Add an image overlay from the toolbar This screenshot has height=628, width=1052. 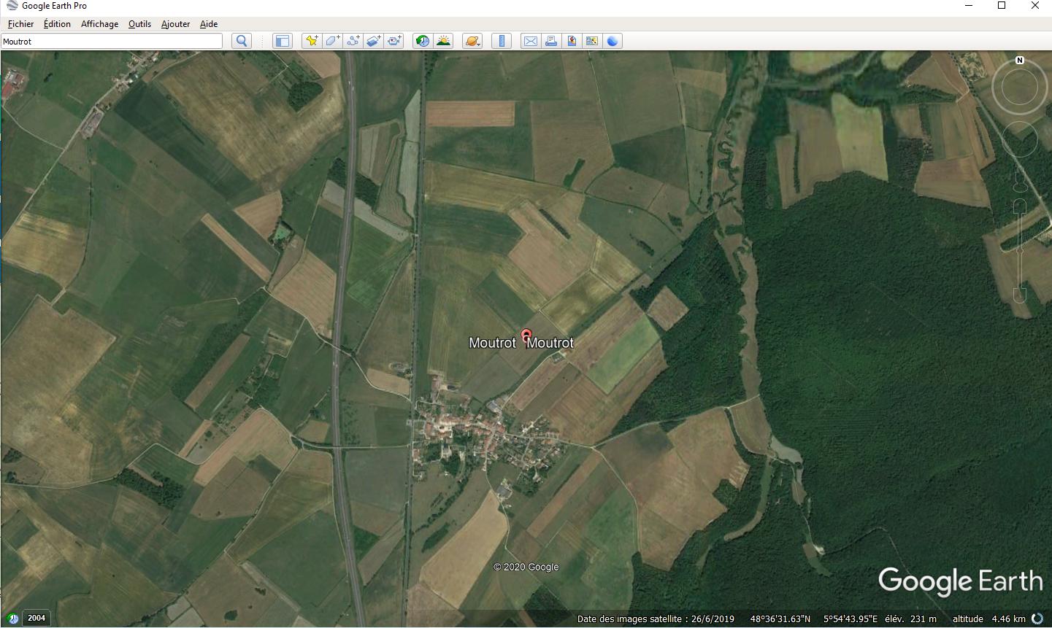[373, 41]
